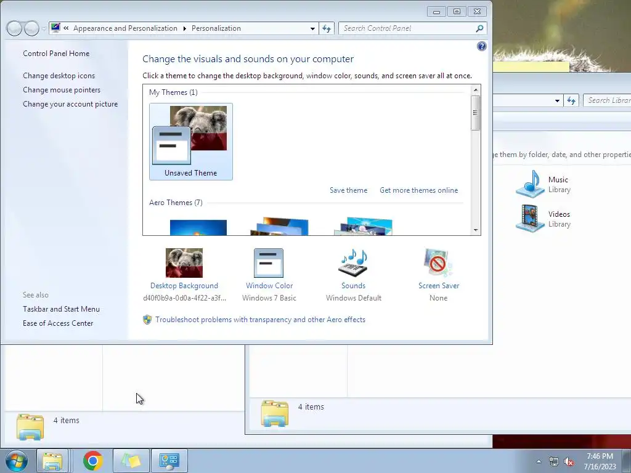Open the Desktop Background settings icon
Screen dimensions: 631x473
[x=184, y=262]
